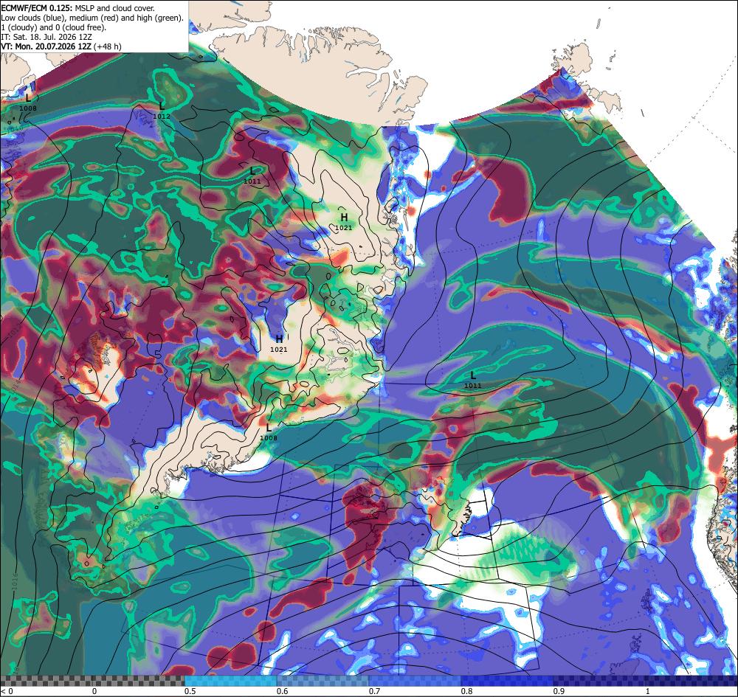
Task: Click the '0' color scale label
Action: click(94, 691)
